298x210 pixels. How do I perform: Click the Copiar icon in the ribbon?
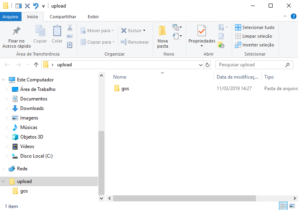pos(40,31)
